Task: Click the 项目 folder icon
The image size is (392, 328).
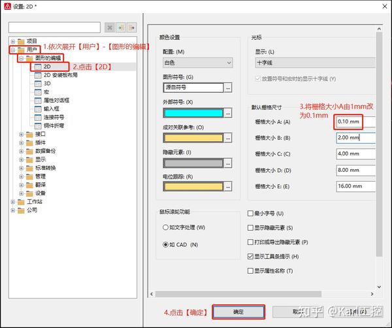Action: coord(21,41)
